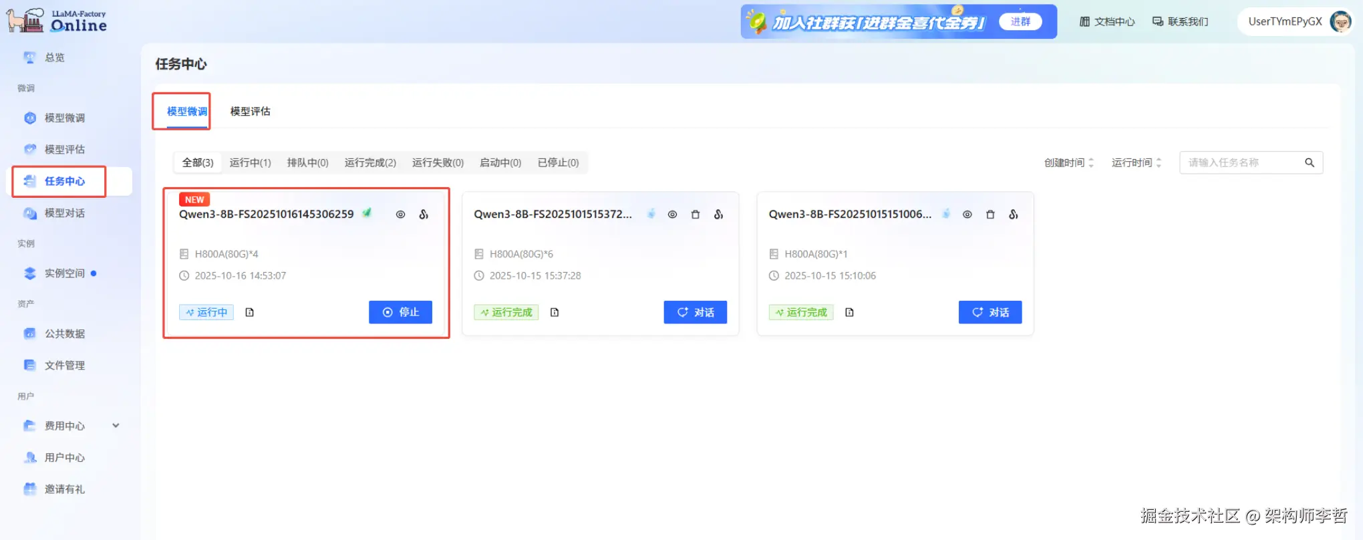Filter tasks by 启动中(0)
Viewport: 1363px width, 540px height.
pyautogui.click(x=500, y=162)
